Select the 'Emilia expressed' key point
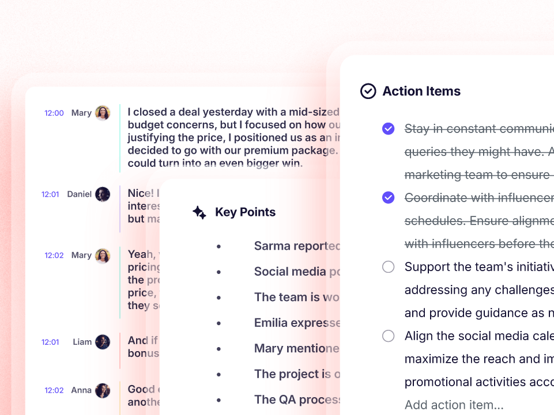The image size is (554, 415). (297, 322)
